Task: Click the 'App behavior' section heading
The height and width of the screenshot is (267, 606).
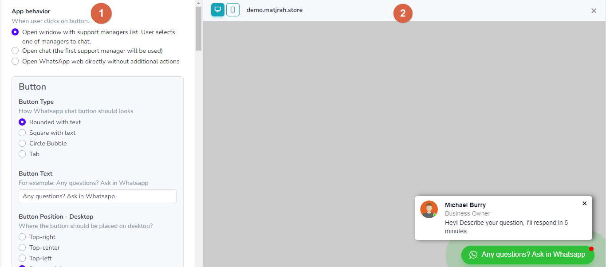Action: pos(31,11)
